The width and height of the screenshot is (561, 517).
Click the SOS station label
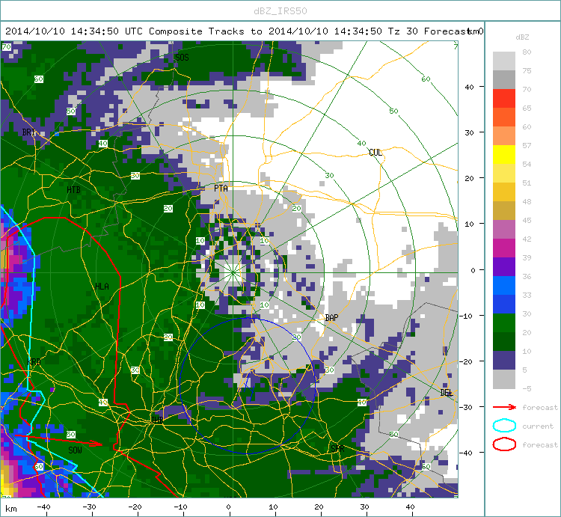(182, 58)
